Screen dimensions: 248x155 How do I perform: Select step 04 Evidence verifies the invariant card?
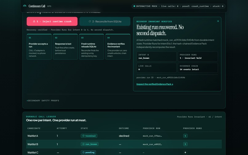(118, 47)
